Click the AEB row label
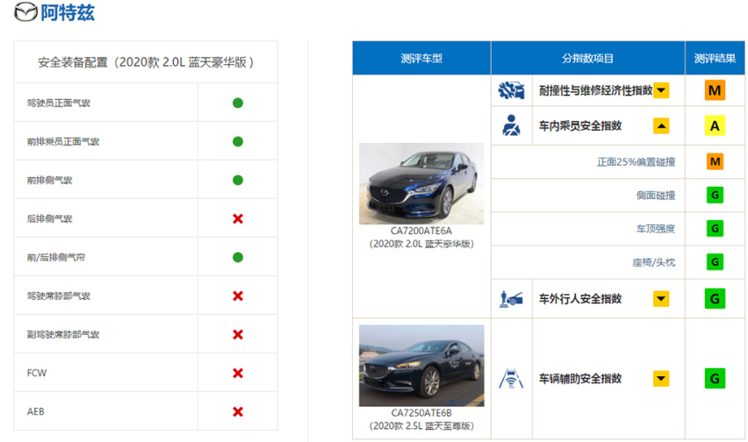This screenshot has width=748, height=442. tap(36, 411)
